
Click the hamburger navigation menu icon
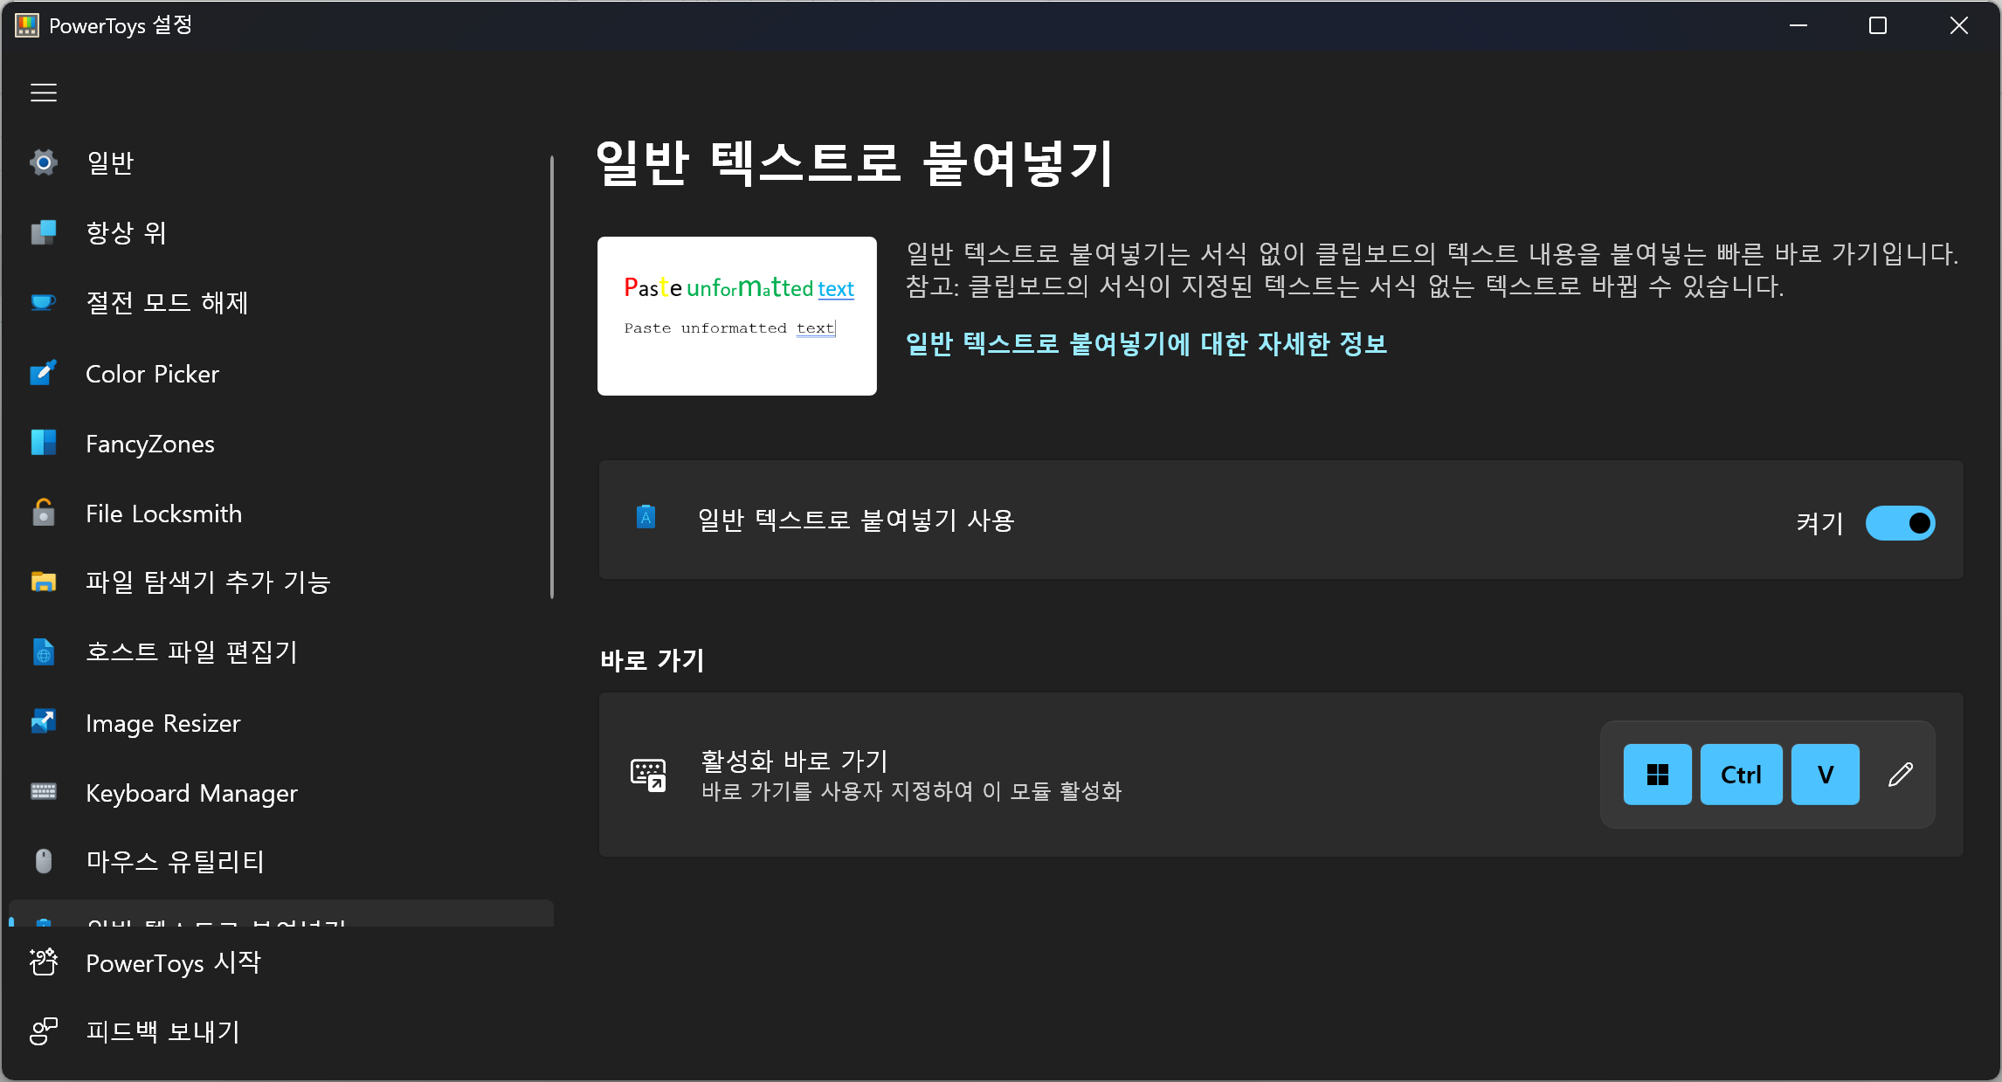pyautogui.click(x=44, y=93)
